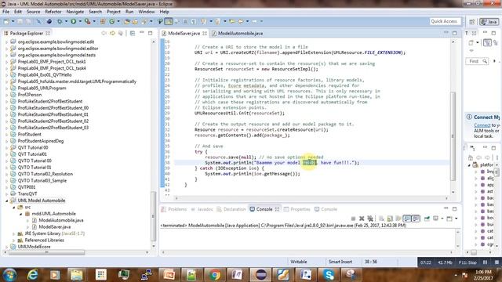Viewport: 502px width, 282px height.
Task: Expand the JRE System Library node
Action: click(14, 233)
